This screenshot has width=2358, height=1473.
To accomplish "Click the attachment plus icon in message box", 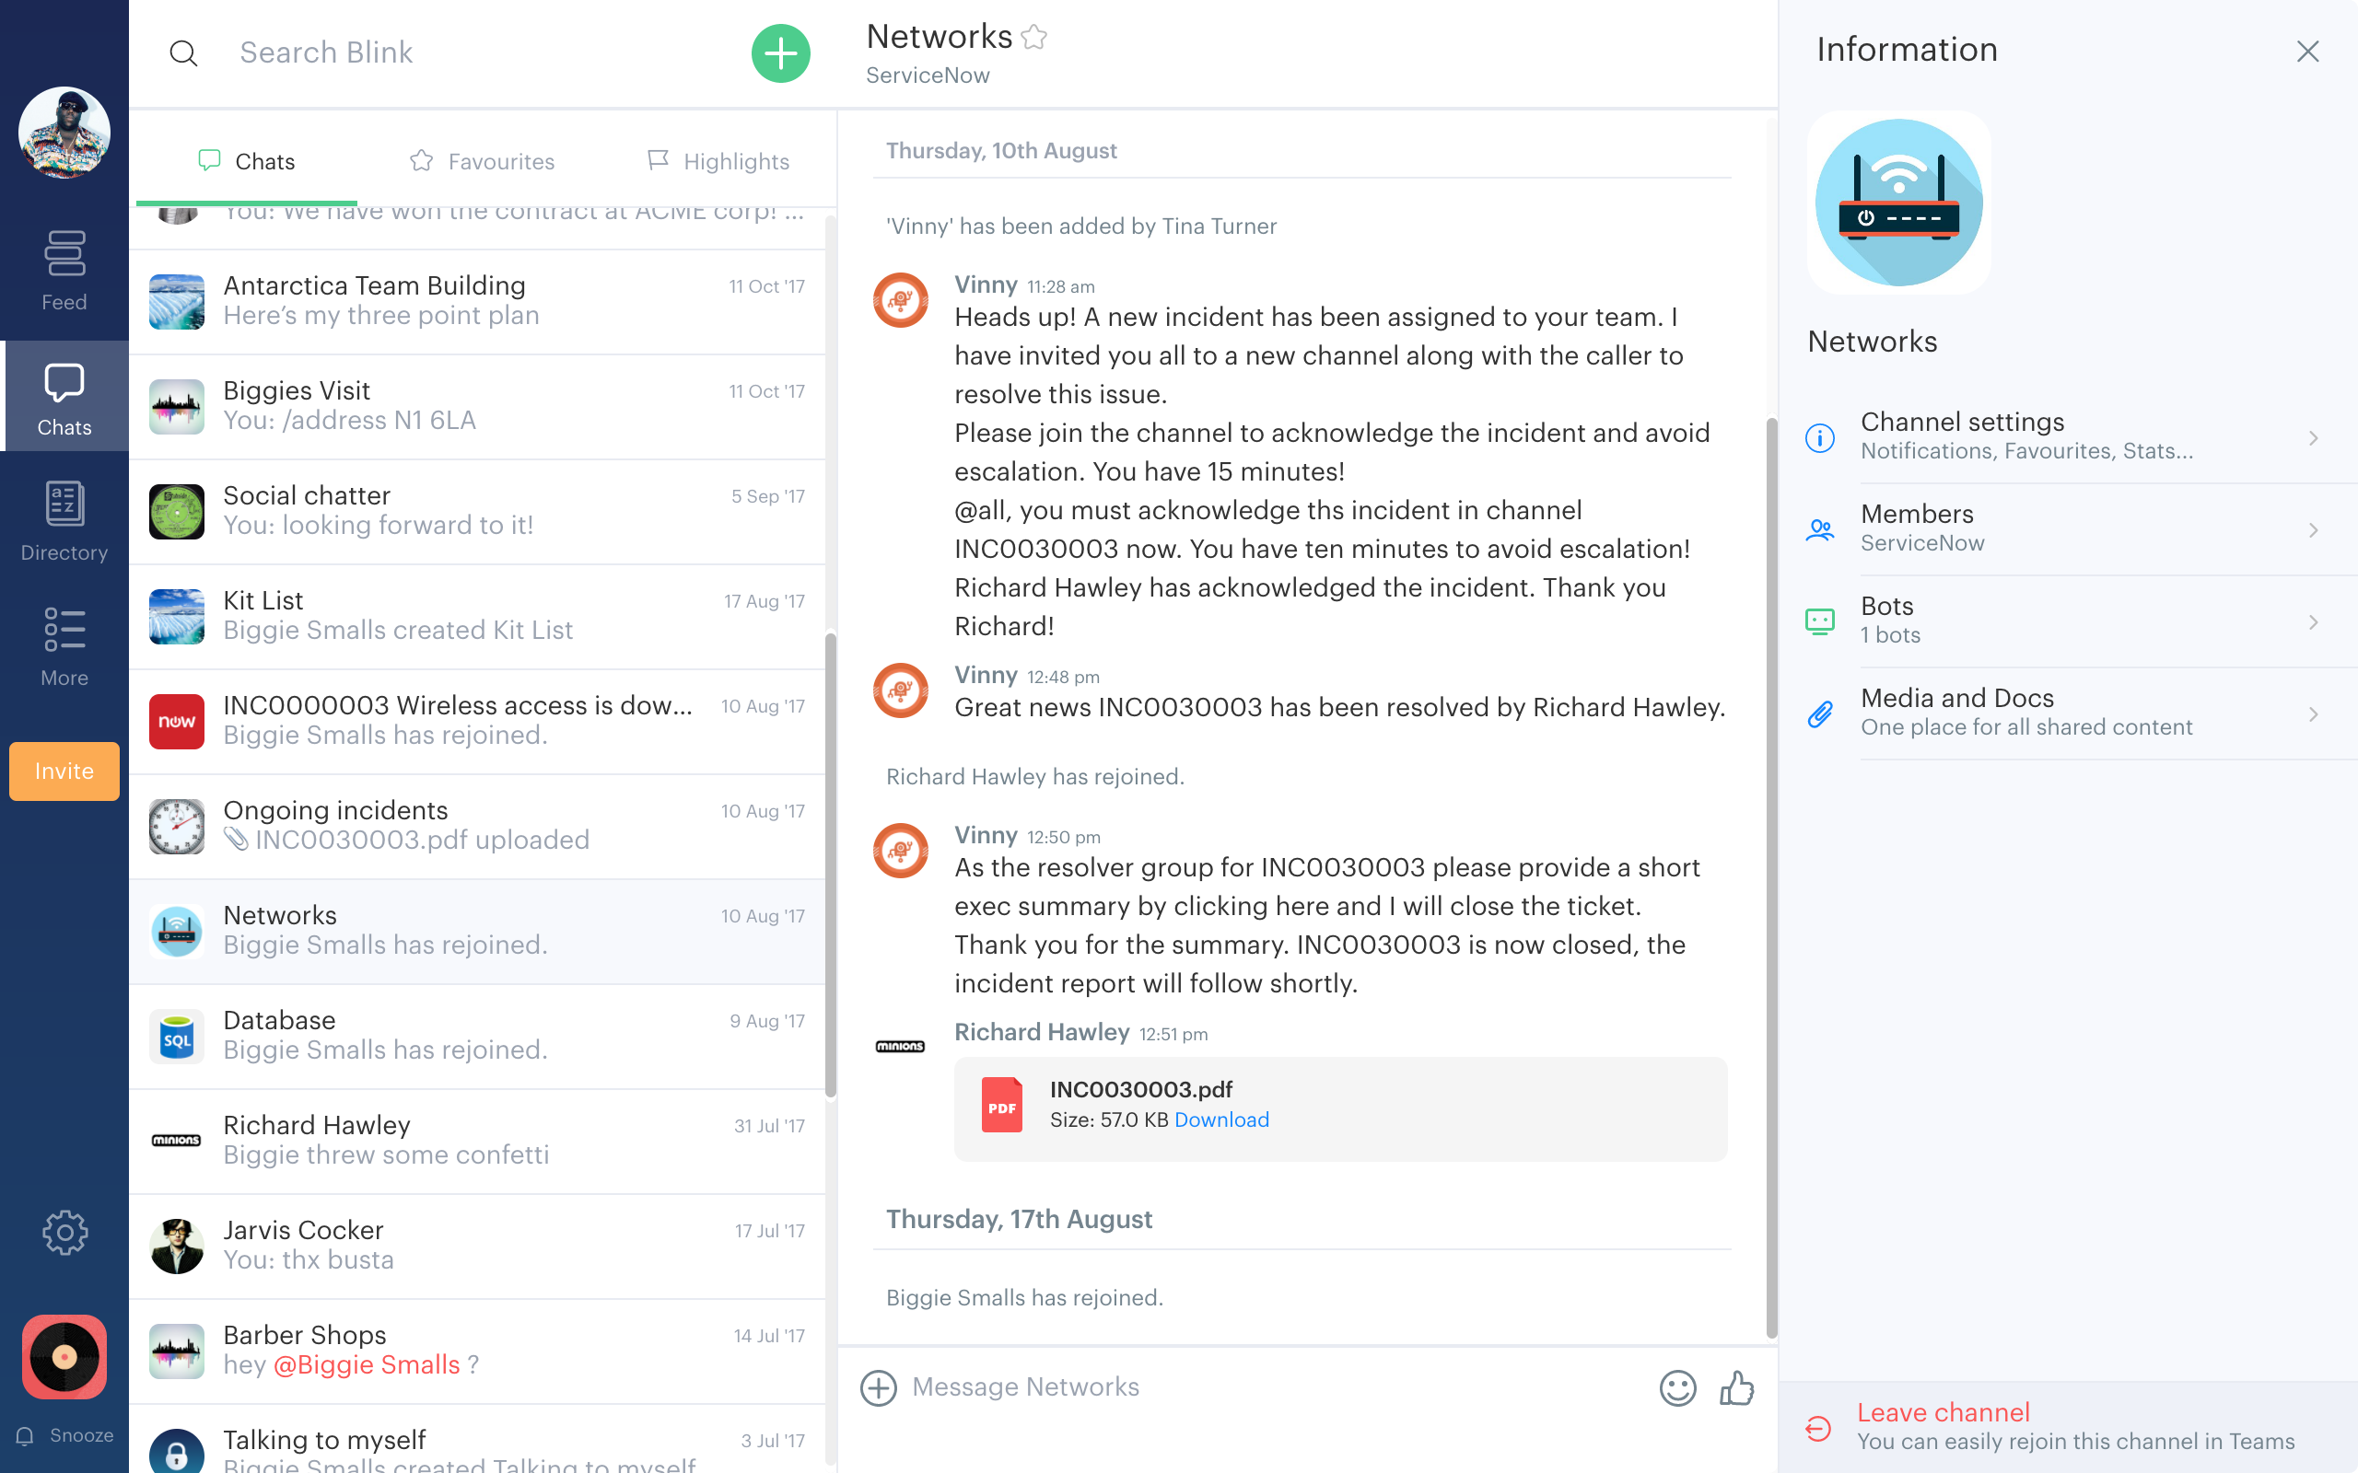I will (878, 1387).
